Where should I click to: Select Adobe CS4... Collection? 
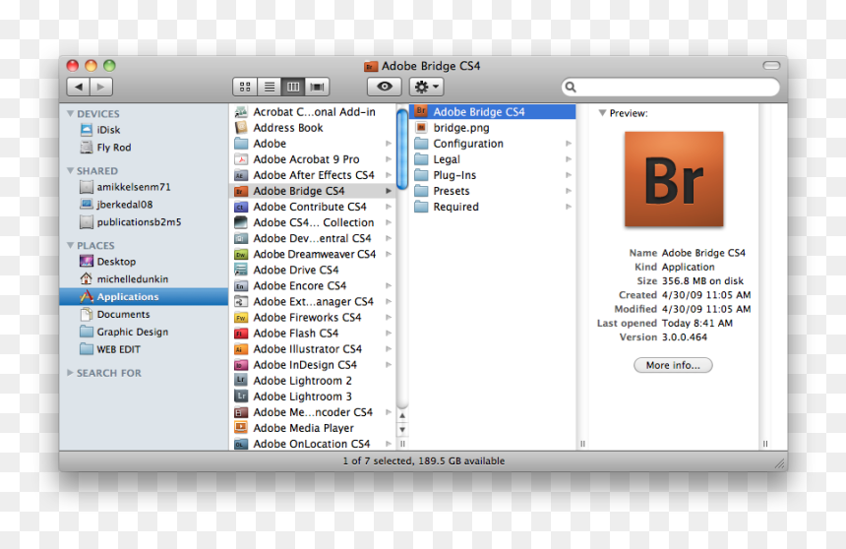click(x=313, y=222)
